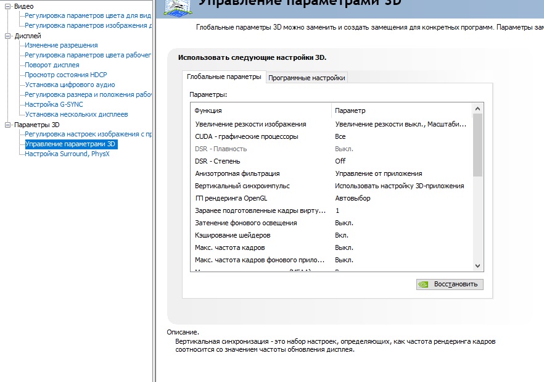
Task: Click the NVIDIA logo on Восстановить button
Action: 423,284
